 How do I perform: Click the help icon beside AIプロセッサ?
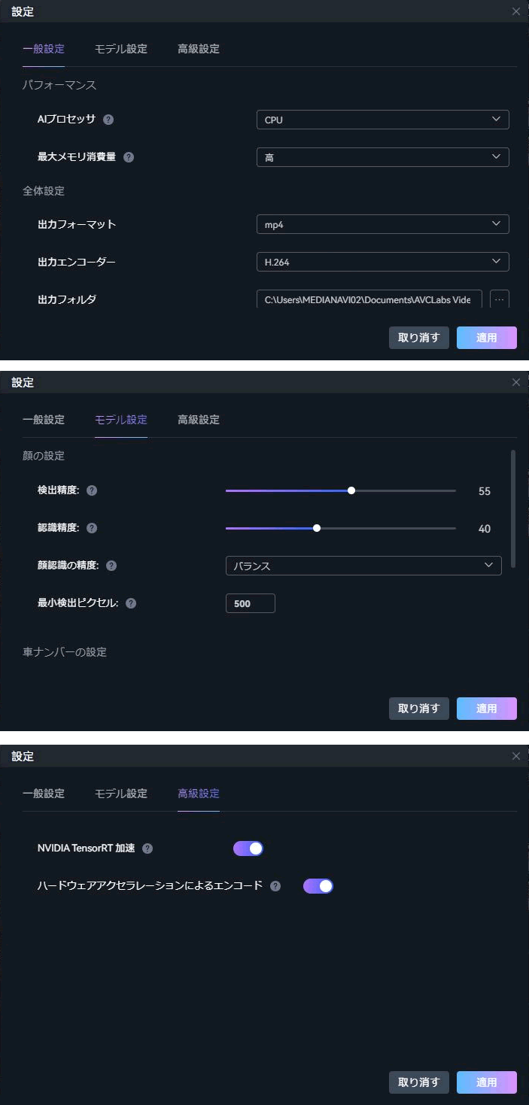(x=108, y=120)
